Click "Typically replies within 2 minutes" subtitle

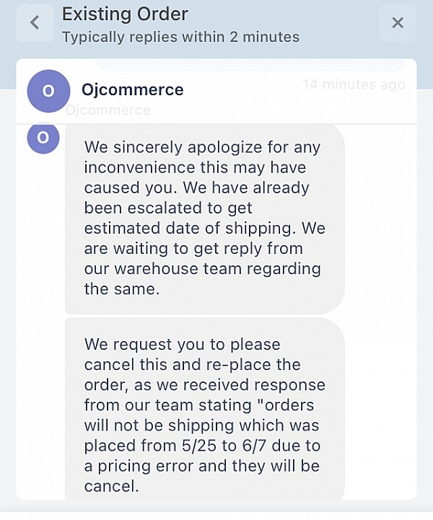180,37
